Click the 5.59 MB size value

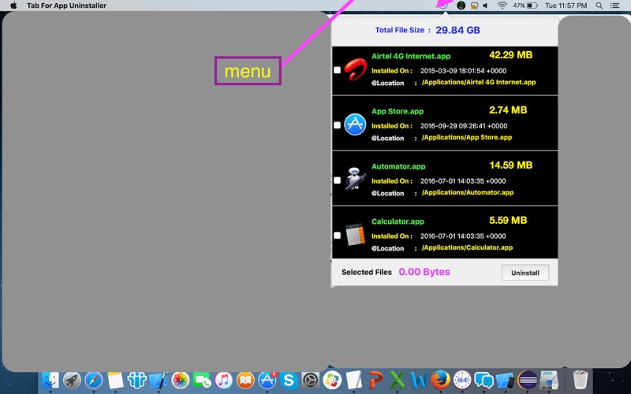click(x=508, y=221)
